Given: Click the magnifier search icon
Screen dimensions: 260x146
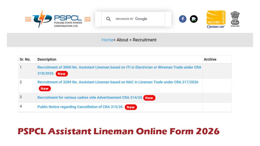Looking at the screenshot, I should tap(108, 19).
